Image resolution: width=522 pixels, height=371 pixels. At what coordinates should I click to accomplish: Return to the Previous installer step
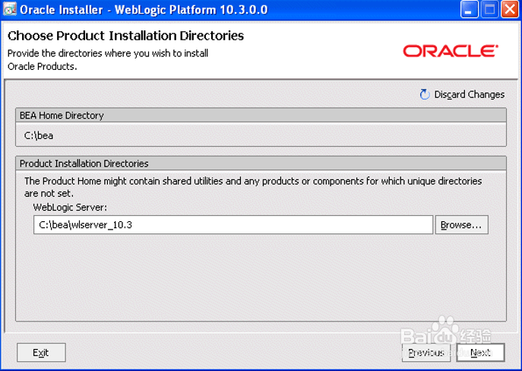point(426,352)
